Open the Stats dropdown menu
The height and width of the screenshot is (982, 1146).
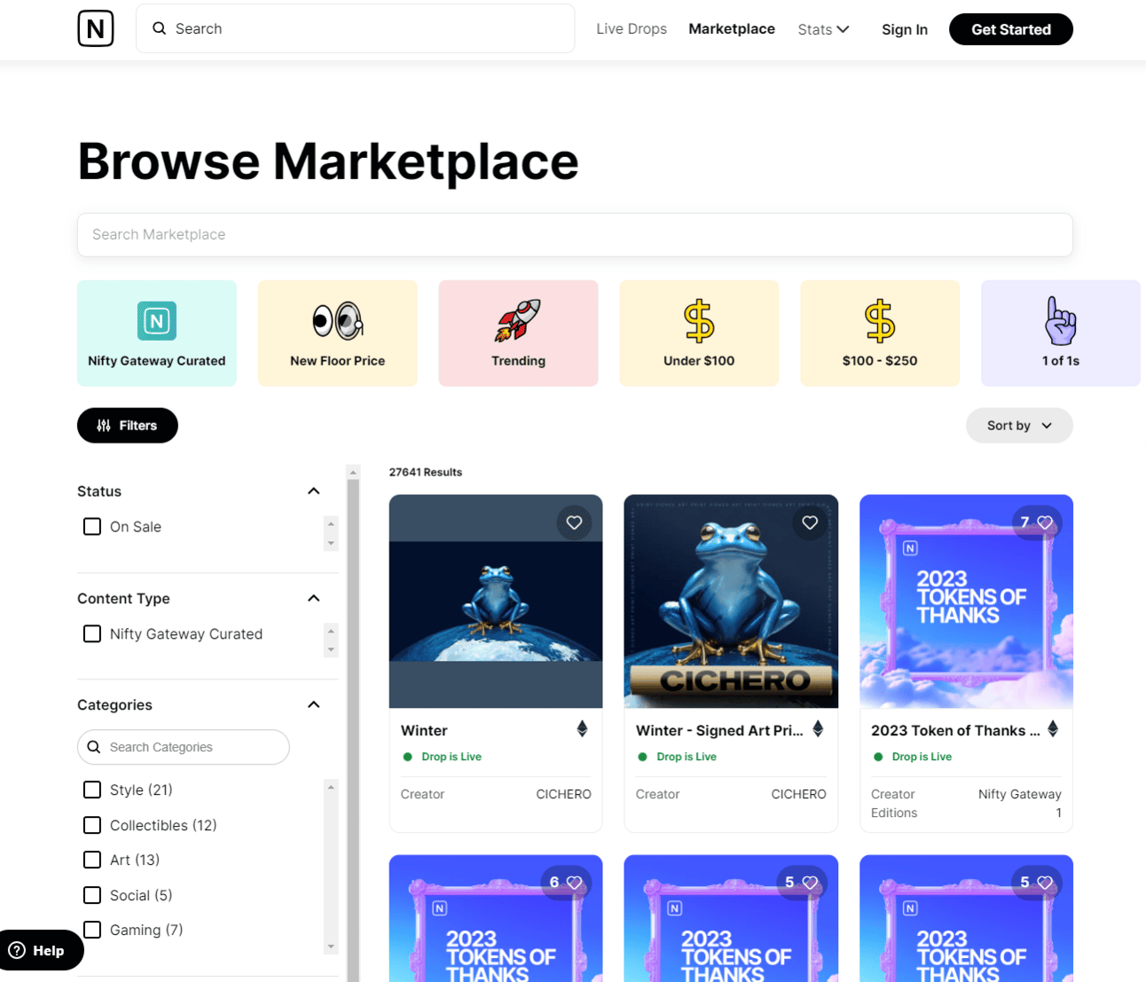click(823, 29)
